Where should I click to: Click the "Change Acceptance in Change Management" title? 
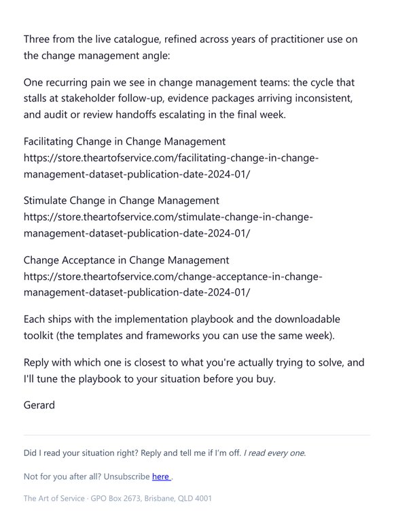point(126,260)
